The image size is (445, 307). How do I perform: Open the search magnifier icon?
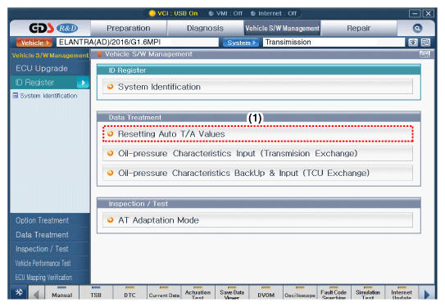(x=417, y=28)
